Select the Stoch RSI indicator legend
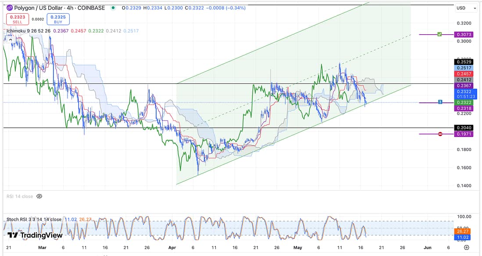 [34, 219]
